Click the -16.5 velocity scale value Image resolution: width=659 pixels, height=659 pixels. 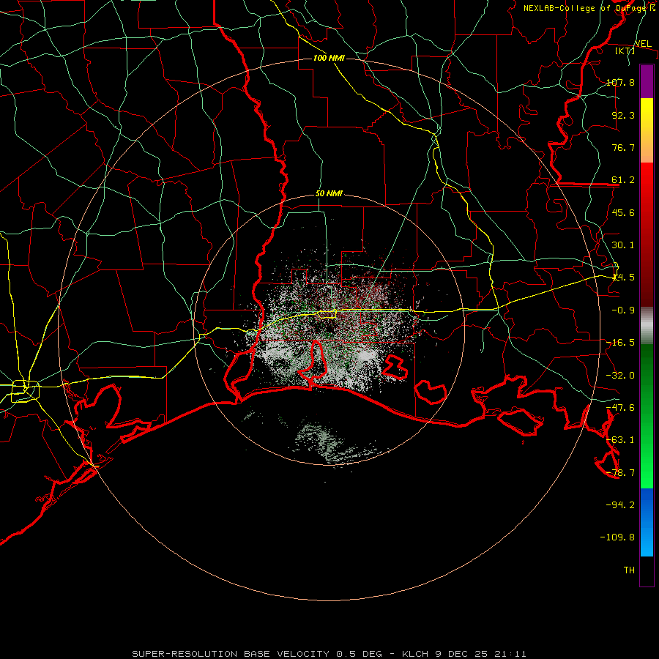pos(620,343)
